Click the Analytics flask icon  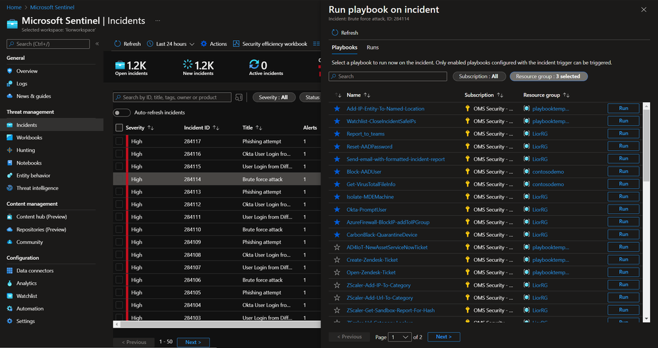10,284
